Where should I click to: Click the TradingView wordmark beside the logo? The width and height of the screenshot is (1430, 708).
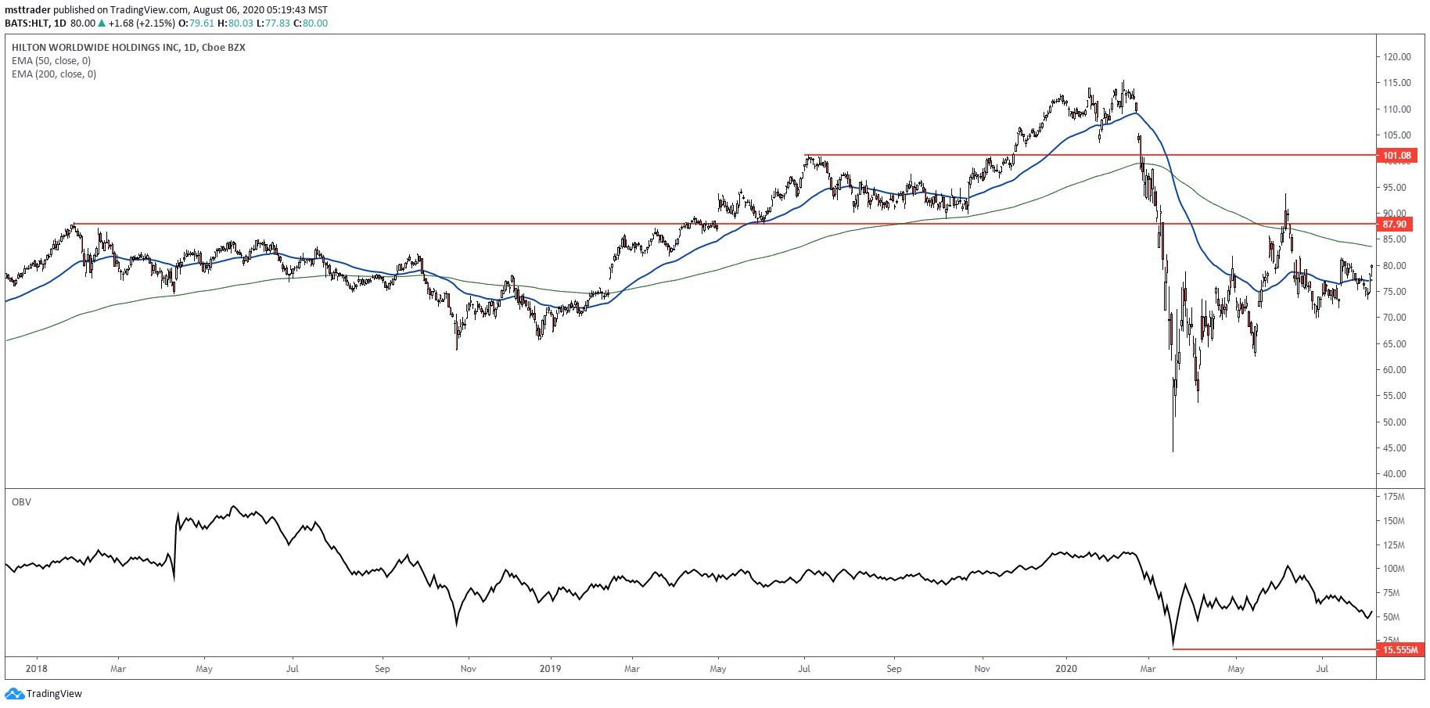tap(54, 694)
